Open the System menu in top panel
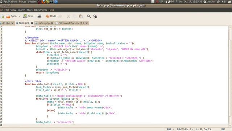 (x=32, y=1)
